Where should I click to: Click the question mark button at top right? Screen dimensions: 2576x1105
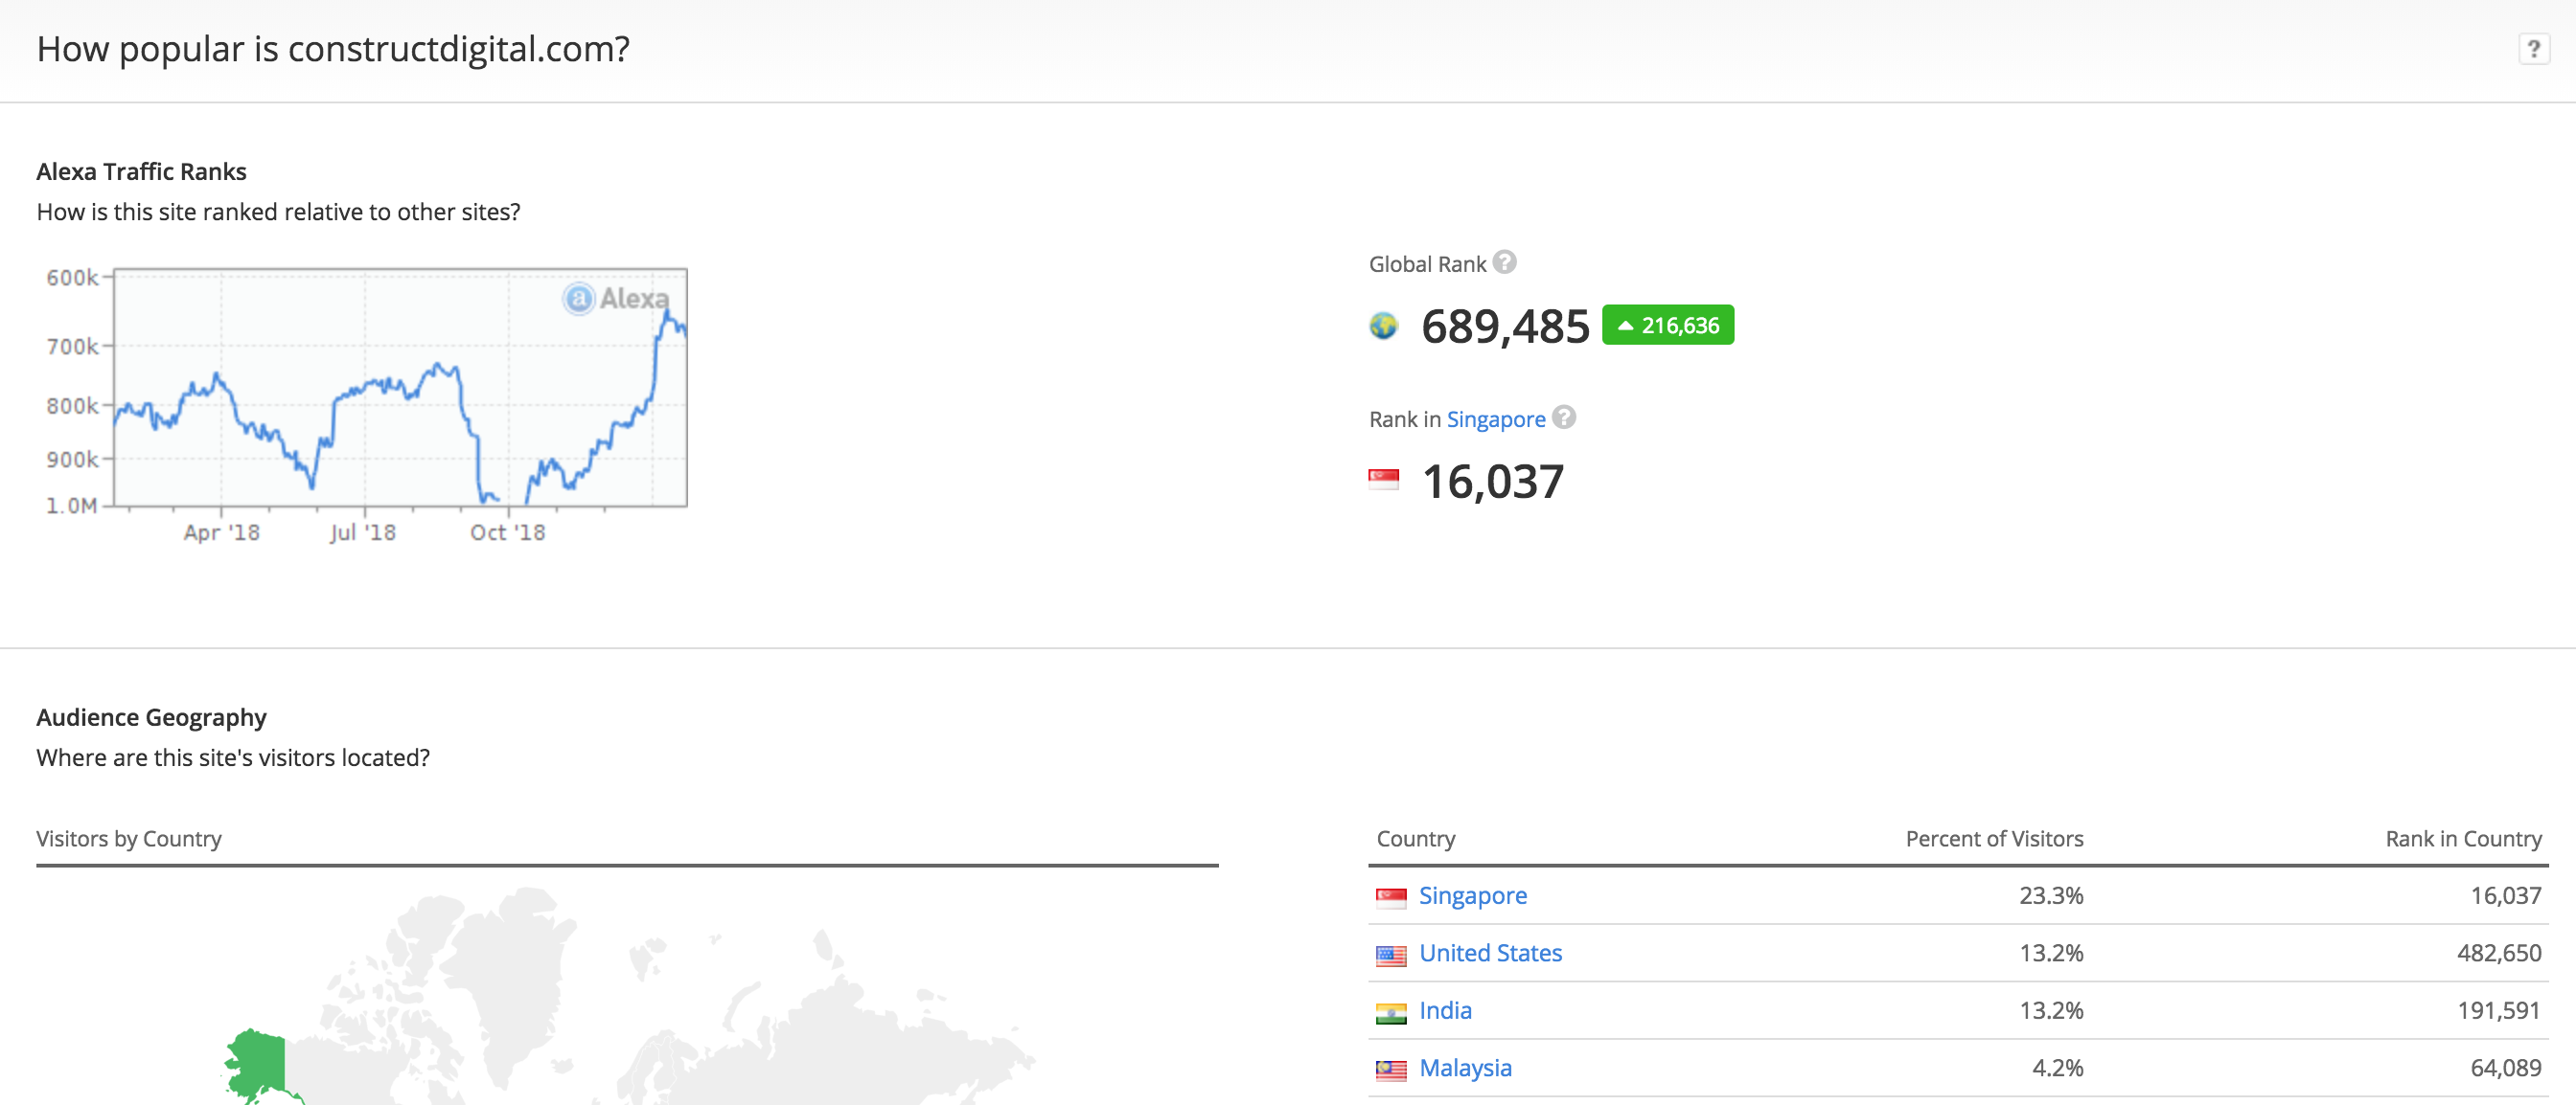[x=2533, y=49]
